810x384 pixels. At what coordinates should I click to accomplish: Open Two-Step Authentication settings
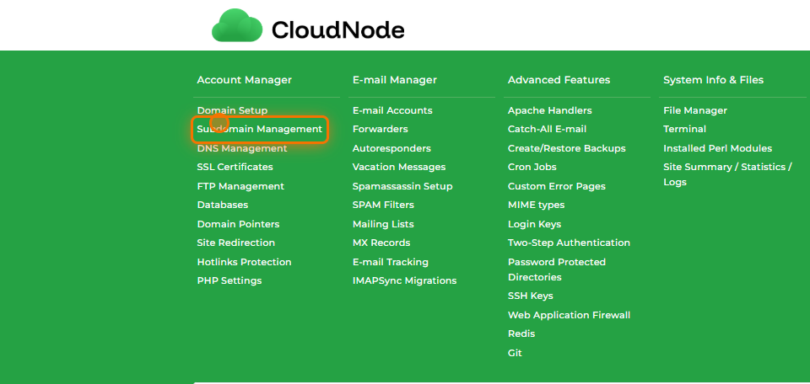tap(569, 243)
